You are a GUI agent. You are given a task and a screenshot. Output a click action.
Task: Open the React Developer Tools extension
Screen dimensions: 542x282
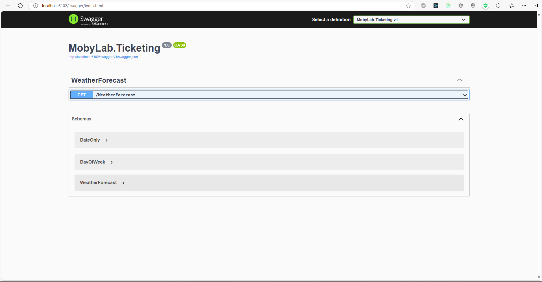(436, 6)
